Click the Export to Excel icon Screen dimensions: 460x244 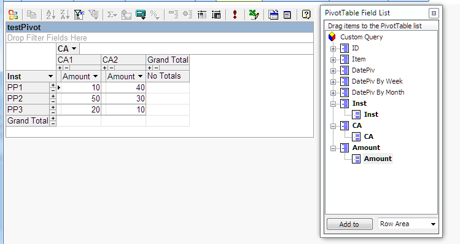point(254,14)
